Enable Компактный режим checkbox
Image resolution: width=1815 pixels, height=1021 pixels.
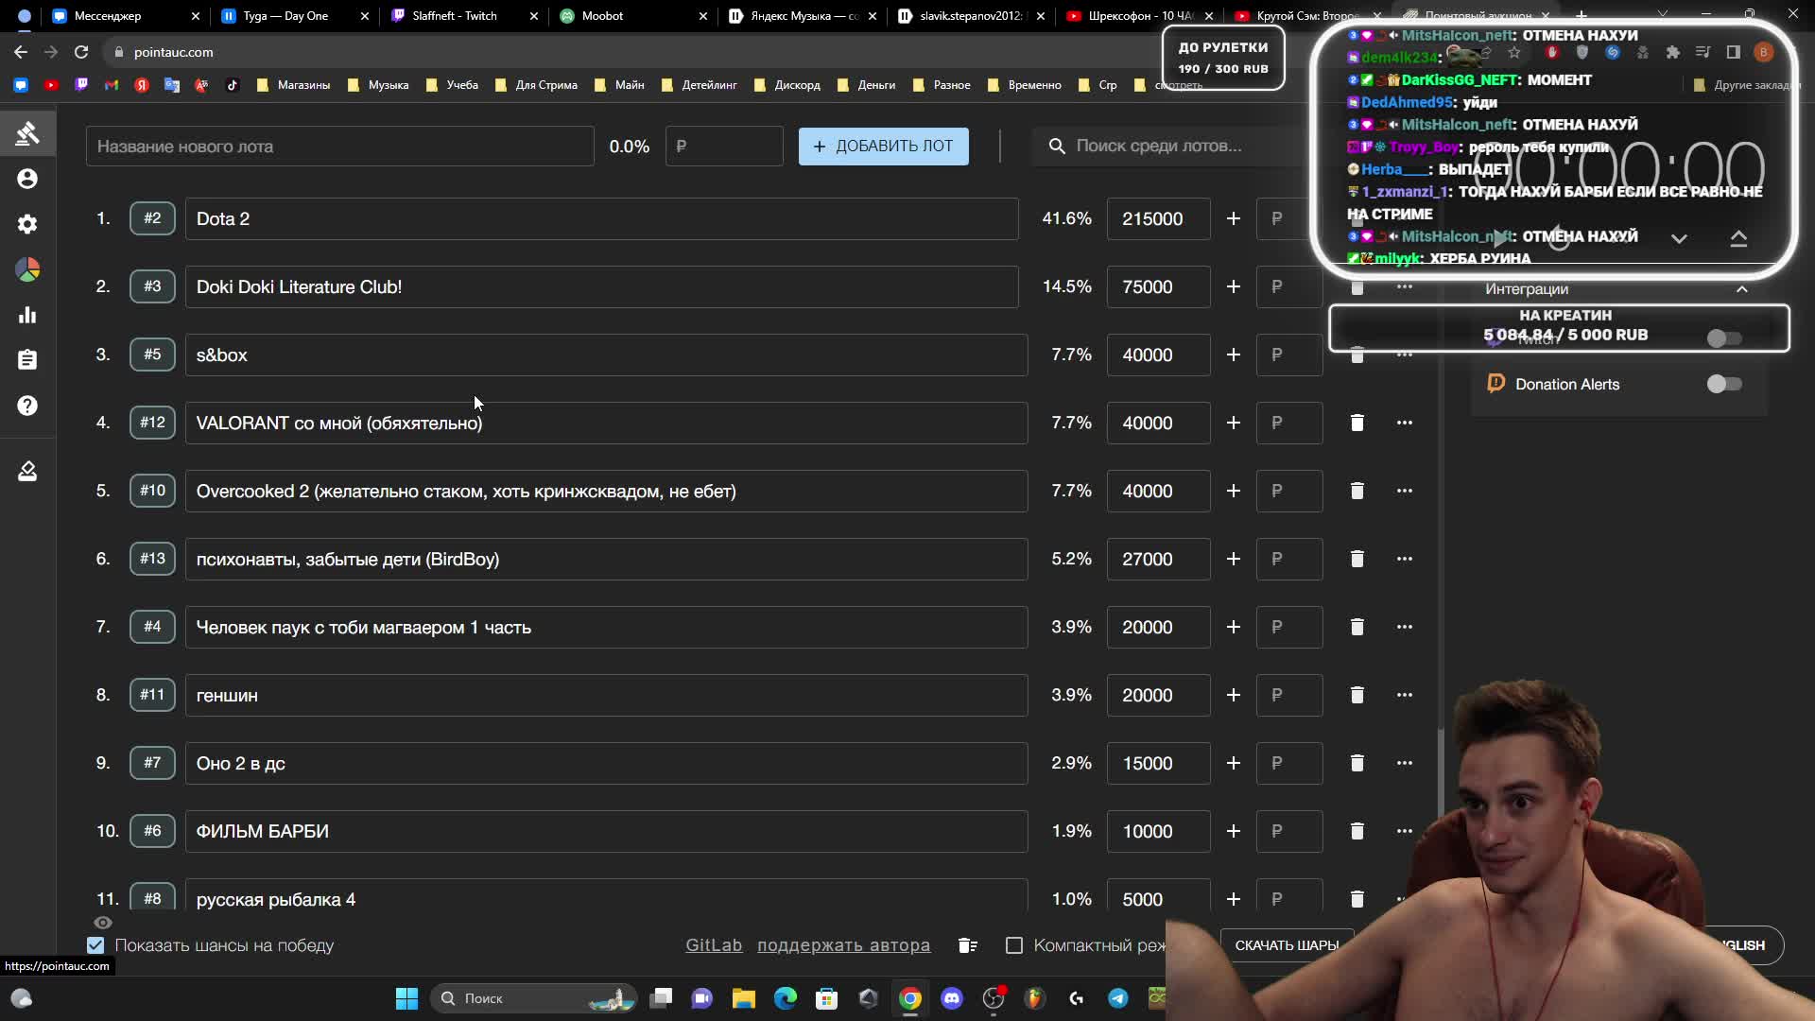pos(1014,945)
